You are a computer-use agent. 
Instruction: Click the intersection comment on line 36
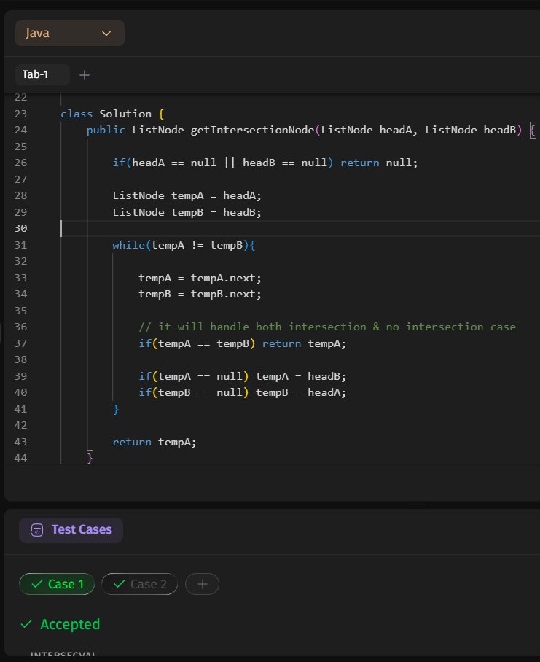(x=327, y=327)
